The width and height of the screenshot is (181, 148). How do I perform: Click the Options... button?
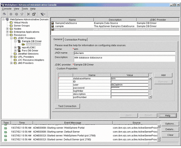pyautogui.click(x=170, y=124)
